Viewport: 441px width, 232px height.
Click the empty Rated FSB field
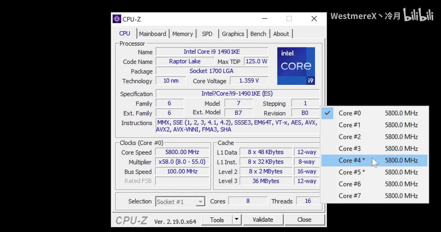tap(182, 181)
